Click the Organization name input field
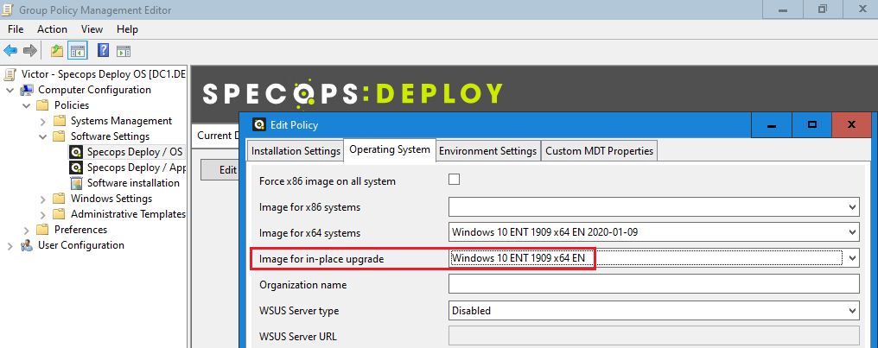Viewport: 878px width, 348px height. [654, 284]
